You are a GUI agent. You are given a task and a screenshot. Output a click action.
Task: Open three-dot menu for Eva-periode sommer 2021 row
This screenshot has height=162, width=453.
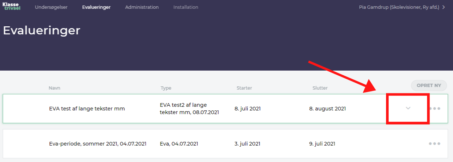[x=434, y=144]
